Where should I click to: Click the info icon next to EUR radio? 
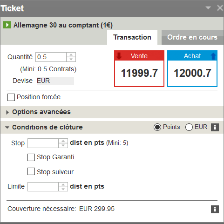tap(215, 127)
